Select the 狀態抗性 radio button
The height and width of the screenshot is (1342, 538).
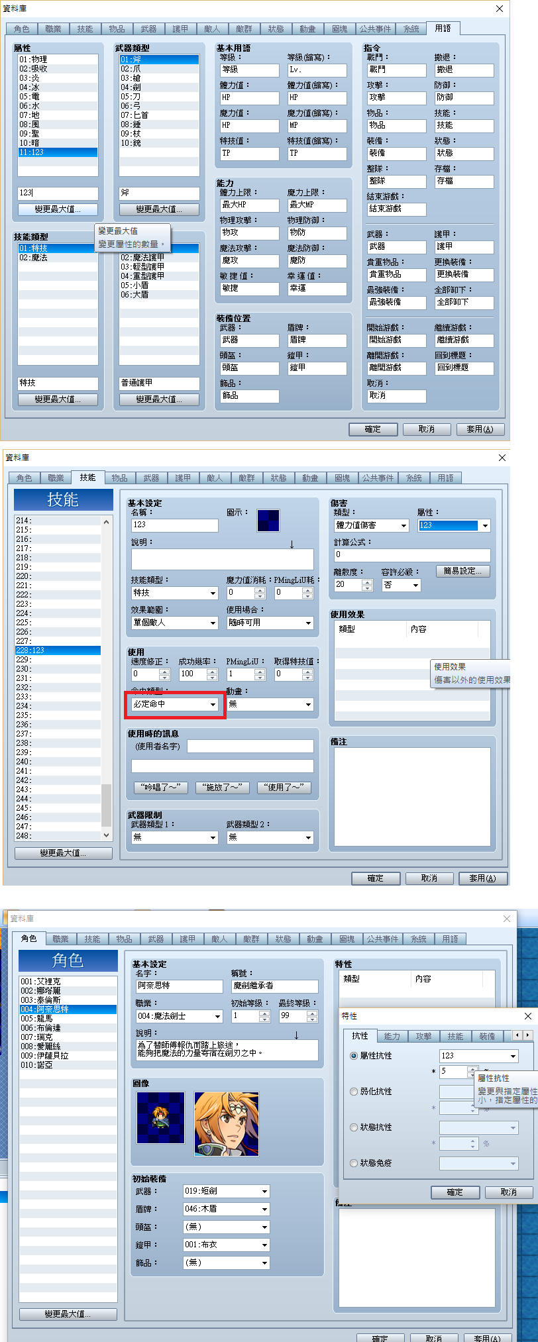tap(354, 1127)
